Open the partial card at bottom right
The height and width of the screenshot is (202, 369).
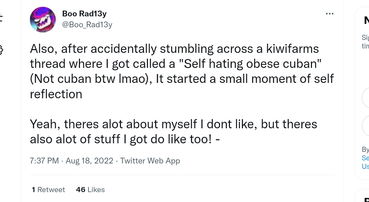pyautogui.click(x=362, y=195)
